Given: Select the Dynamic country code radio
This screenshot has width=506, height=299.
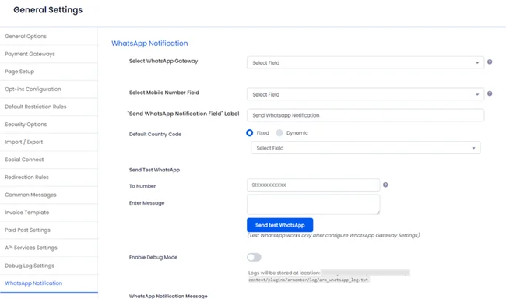Looking at the screenshot, I should click(279, 133).
